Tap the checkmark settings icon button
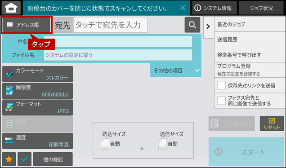This screenshot has width=286, height=168. [x=24, y=159]
